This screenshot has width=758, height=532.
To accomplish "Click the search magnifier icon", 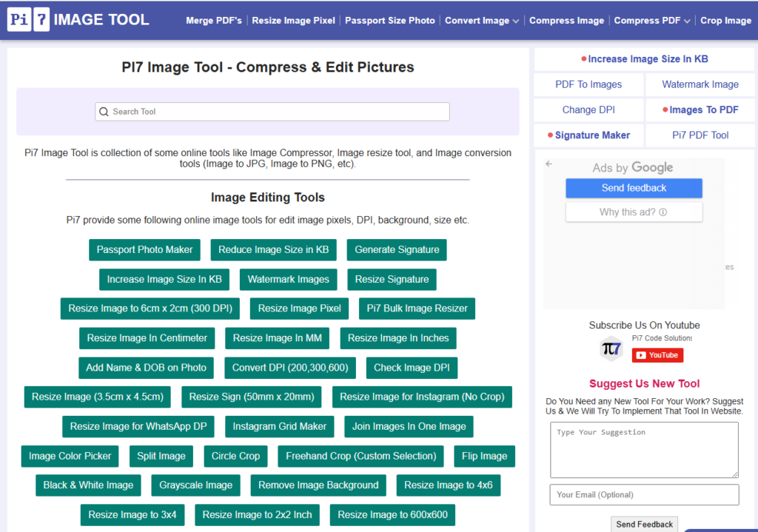I will pyautogui.click(x=104, y=112).
